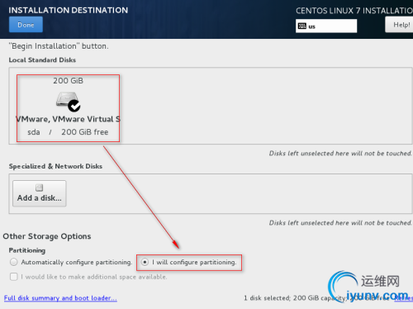The width and height of the screenshot is (413, 309).
Task: Click the Local Standard Disks heading
Action: point(42,60)
